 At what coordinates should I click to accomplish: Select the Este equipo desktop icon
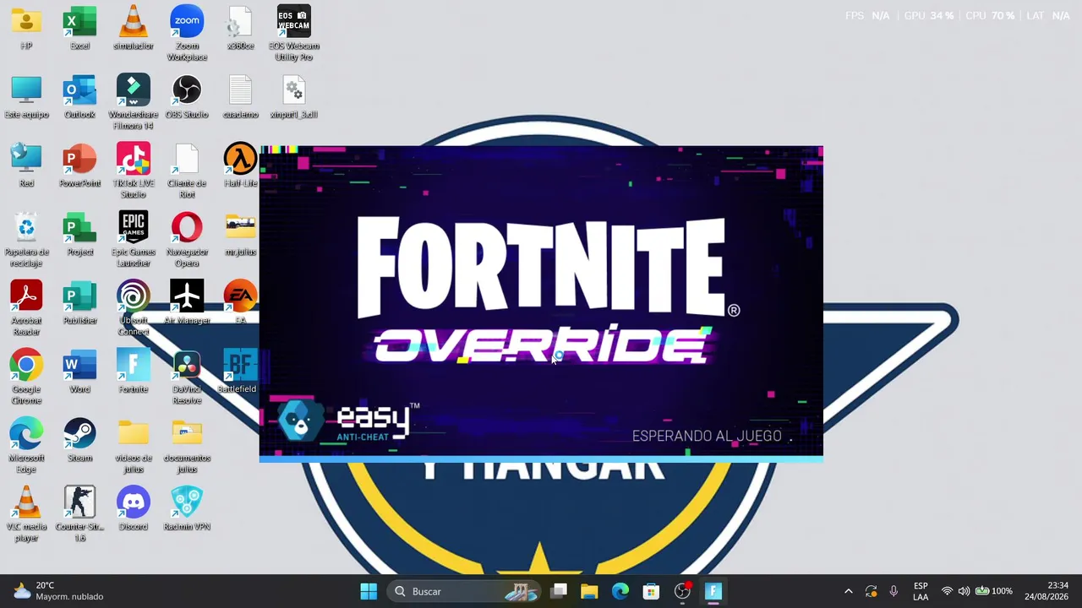[26, 97]
